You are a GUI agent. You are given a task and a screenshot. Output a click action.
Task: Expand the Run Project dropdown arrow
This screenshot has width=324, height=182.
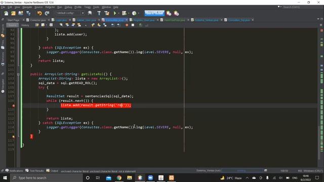[118, 13]
